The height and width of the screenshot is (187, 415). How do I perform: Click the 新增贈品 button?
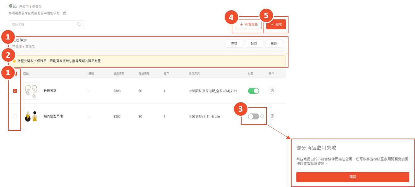[x=248, y=24]
